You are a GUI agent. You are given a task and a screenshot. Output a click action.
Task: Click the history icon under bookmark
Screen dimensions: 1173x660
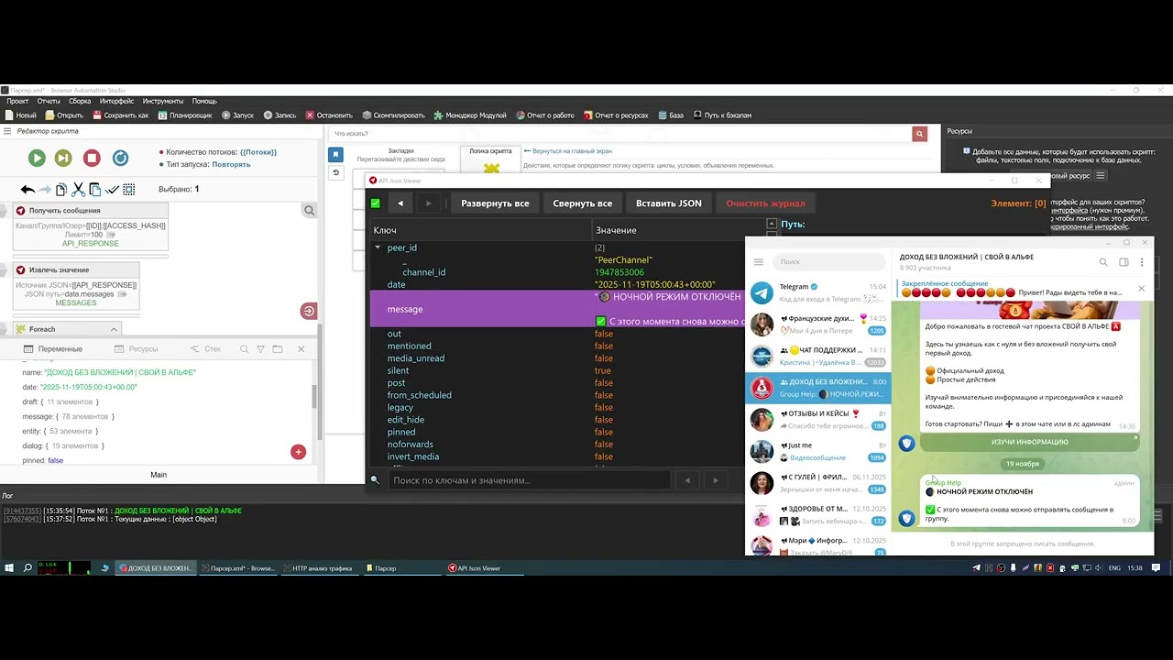coord(336,172)
